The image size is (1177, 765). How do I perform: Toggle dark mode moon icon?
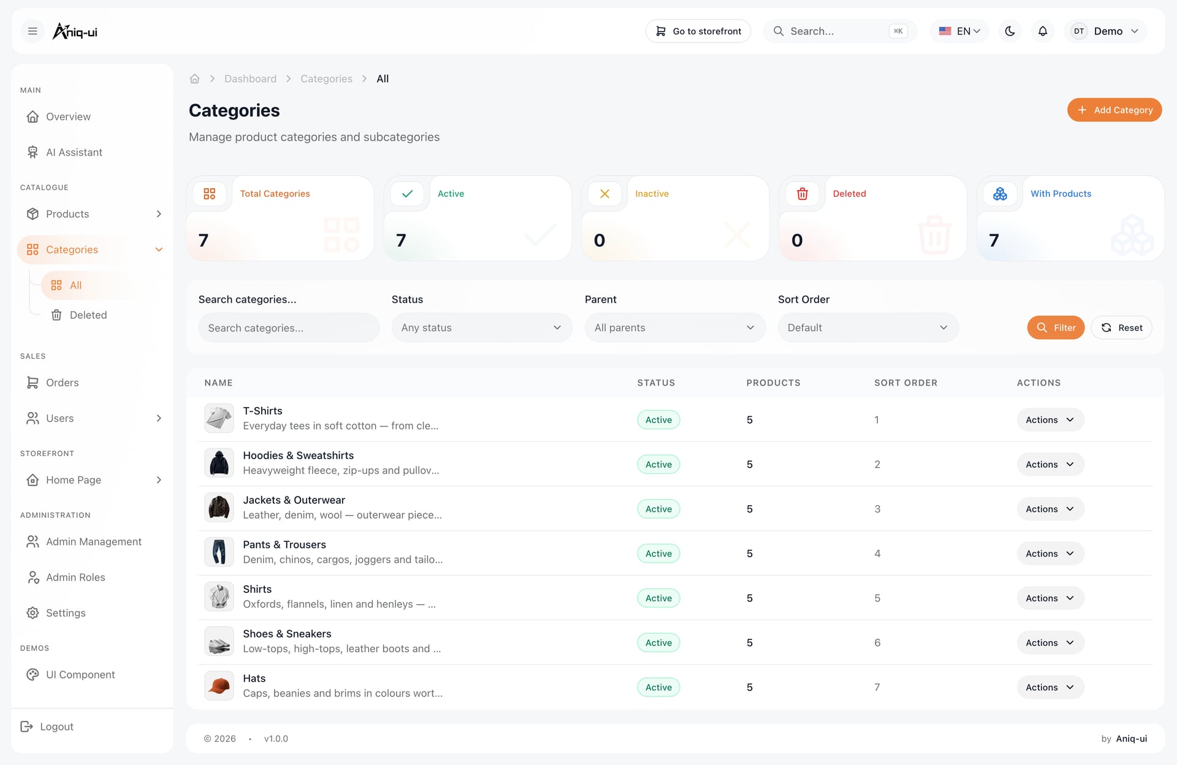tap(1010, 31)
